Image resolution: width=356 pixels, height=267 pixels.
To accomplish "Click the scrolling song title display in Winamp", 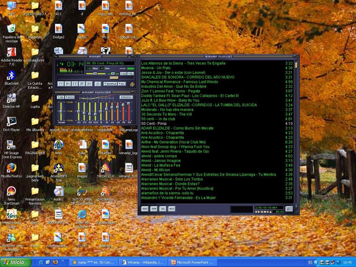I will 111,63.
